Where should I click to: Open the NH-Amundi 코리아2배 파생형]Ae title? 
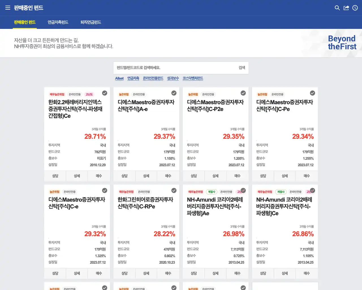pyautogui.click(x=215, y=206)
